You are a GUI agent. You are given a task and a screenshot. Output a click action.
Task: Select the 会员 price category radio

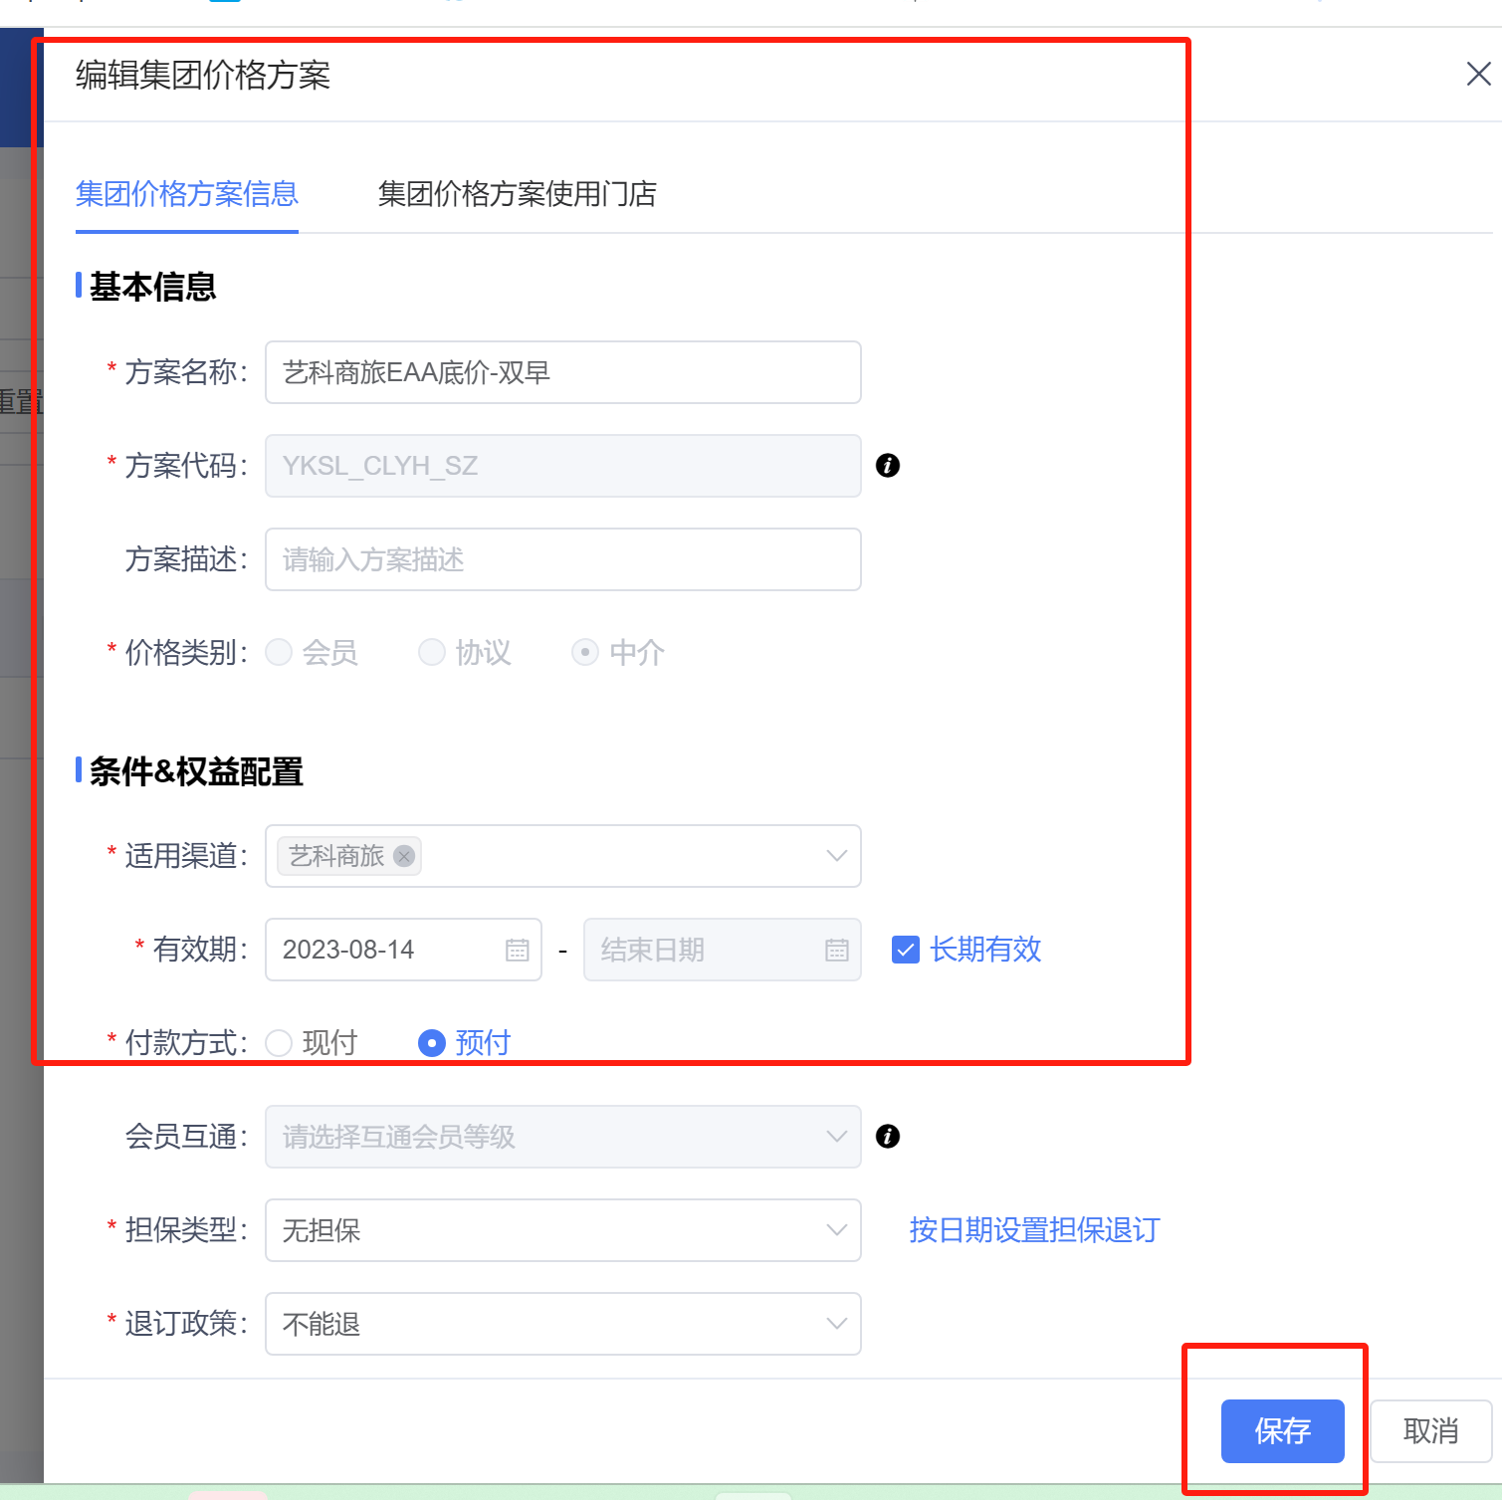pos(279,652)
